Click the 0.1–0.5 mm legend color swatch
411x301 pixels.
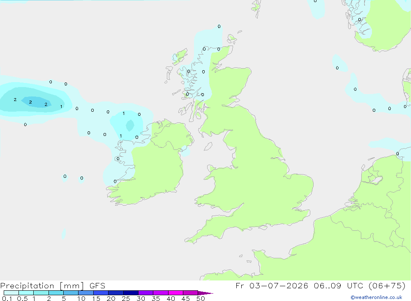(11, 293)
